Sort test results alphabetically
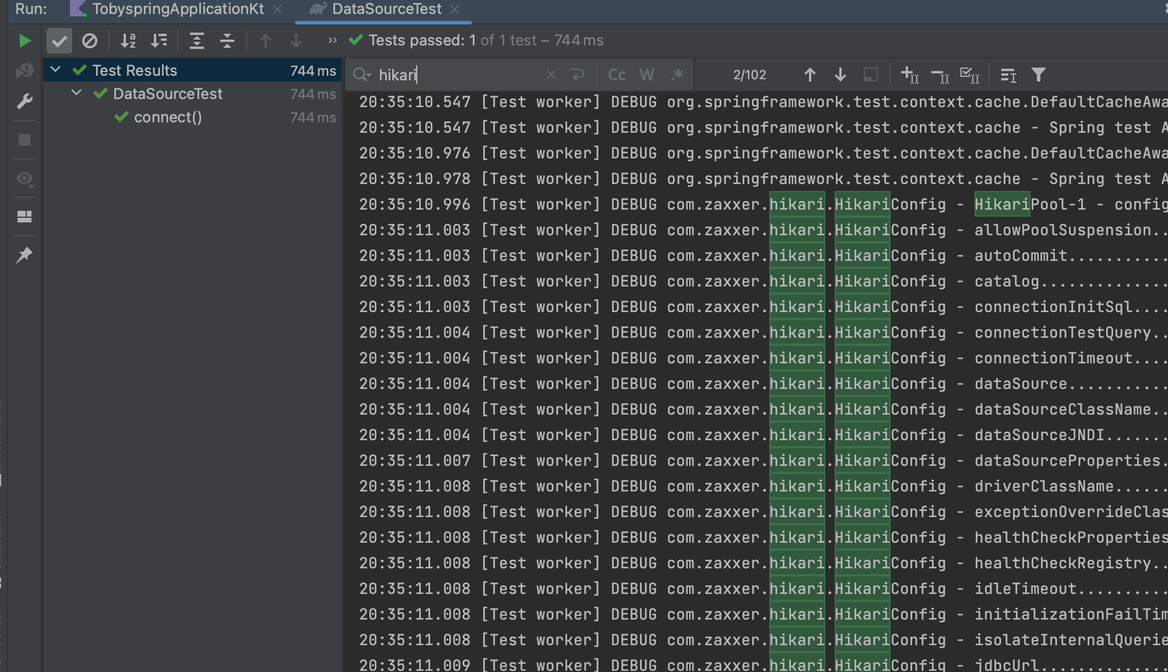This screenshot has width=1168, height=672. click(128, 41)
